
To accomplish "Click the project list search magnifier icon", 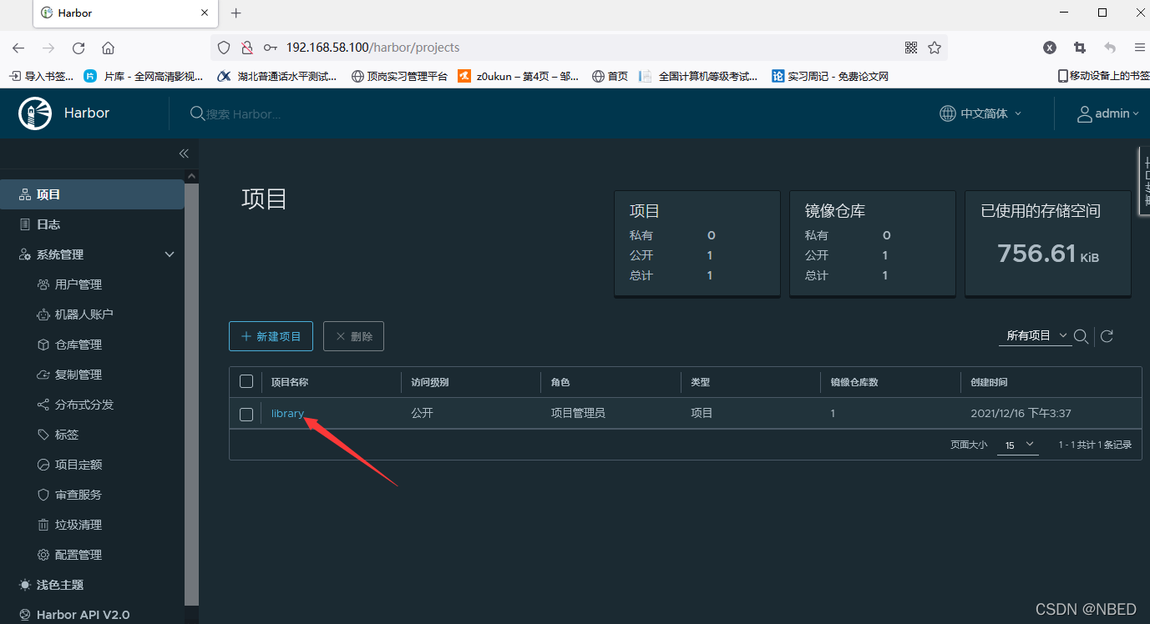I will (x=1081, y=336).
